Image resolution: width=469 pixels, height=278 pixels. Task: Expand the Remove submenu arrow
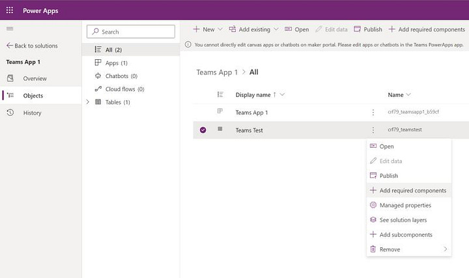(x=446, y=249)
